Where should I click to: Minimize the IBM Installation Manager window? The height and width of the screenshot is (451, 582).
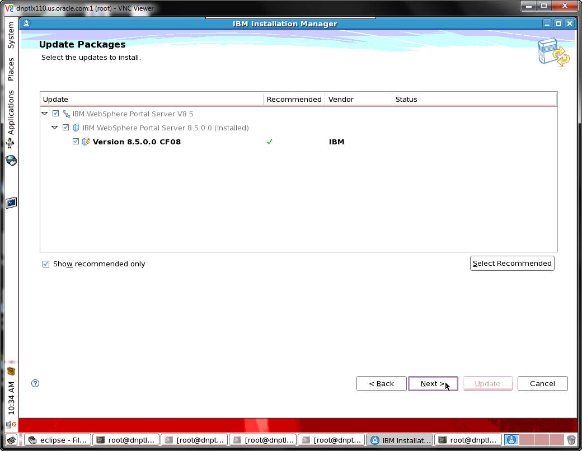click(x=547, y=24)
